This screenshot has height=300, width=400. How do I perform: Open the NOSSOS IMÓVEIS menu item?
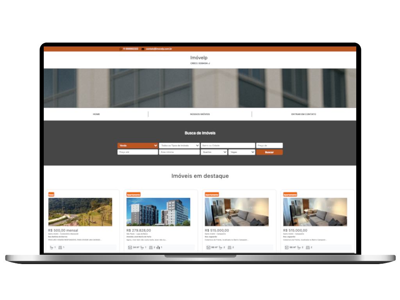(200, 114)
